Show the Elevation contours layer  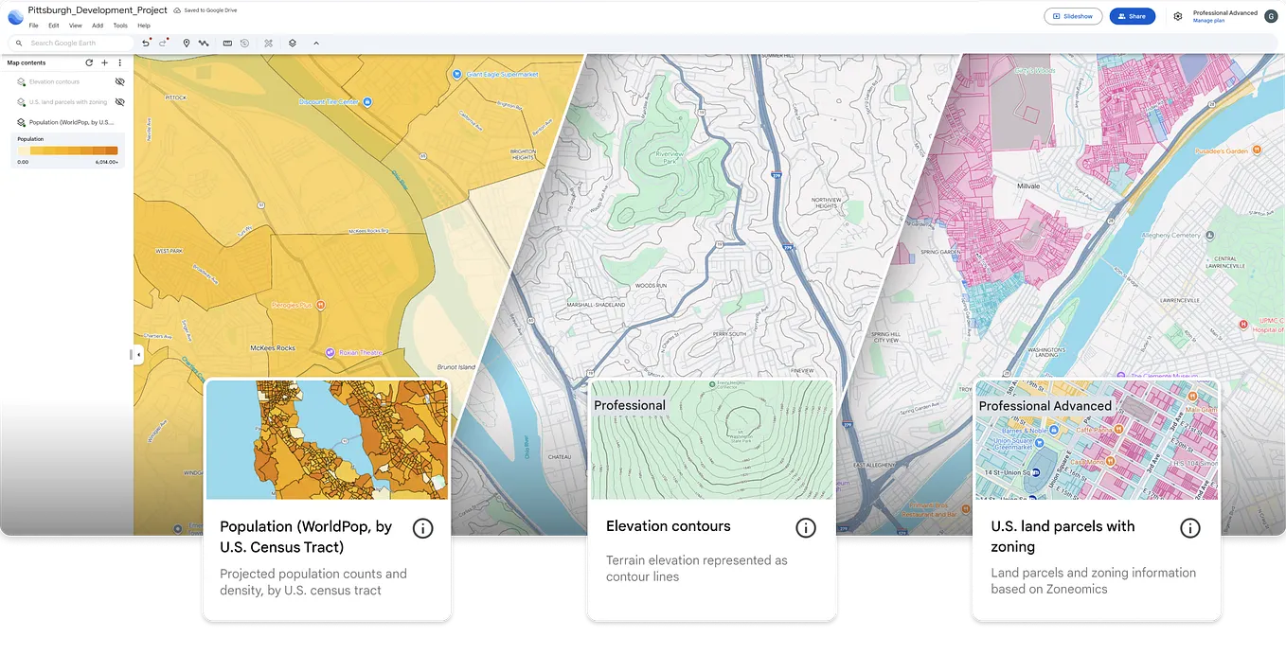tap(120, 81)
